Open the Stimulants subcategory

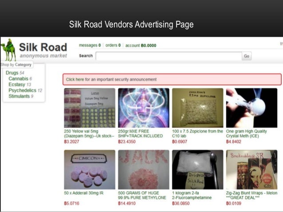point(19,96)
